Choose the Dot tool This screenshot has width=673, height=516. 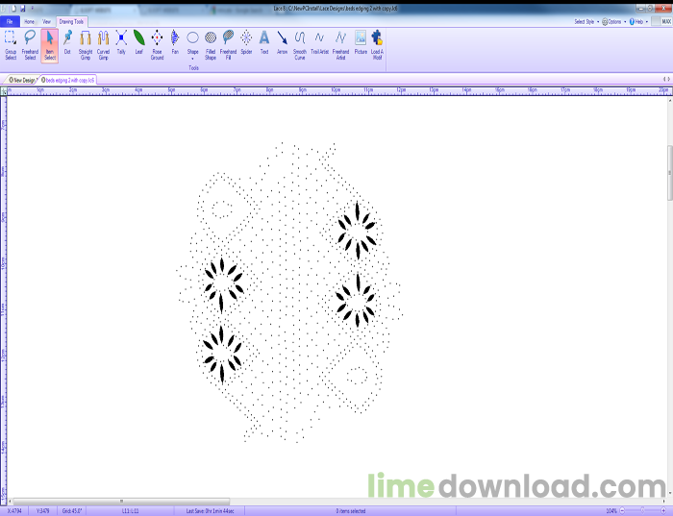coord(67,43)
